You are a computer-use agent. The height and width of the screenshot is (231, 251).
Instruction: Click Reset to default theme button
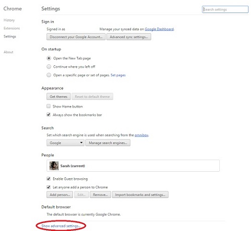pyautogui.click(x=92, y=96)
